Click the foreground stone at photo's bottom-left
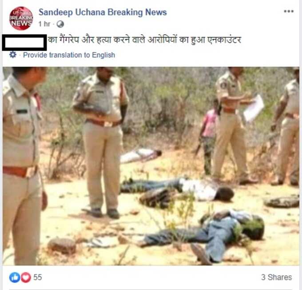The height and width of the screenshot is (290, 302). point(62,246)
